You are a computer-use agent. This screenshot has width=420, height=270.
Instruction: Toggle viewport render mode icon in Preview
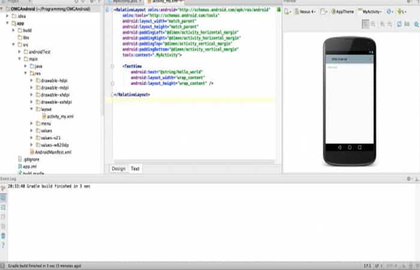tap(365, 24)
